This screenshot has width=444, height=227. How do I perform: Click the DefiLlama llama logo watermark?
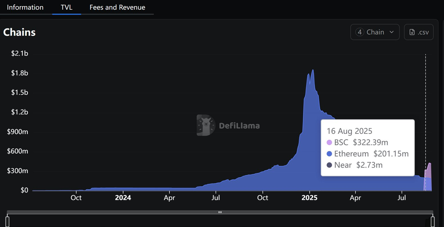205,125
